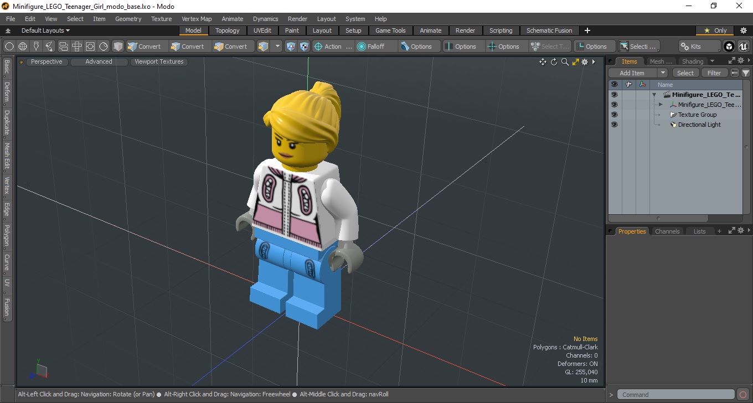Select the Texture Group item
Viewport: 753px width, 403px height.
(697, 115)
